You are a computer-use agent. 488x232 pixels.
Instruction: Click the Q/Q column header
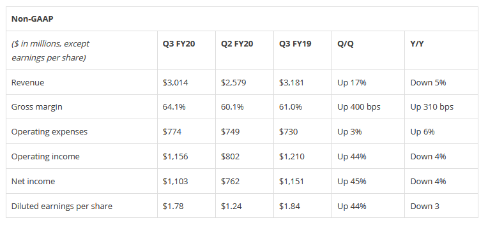pos(346,44)
